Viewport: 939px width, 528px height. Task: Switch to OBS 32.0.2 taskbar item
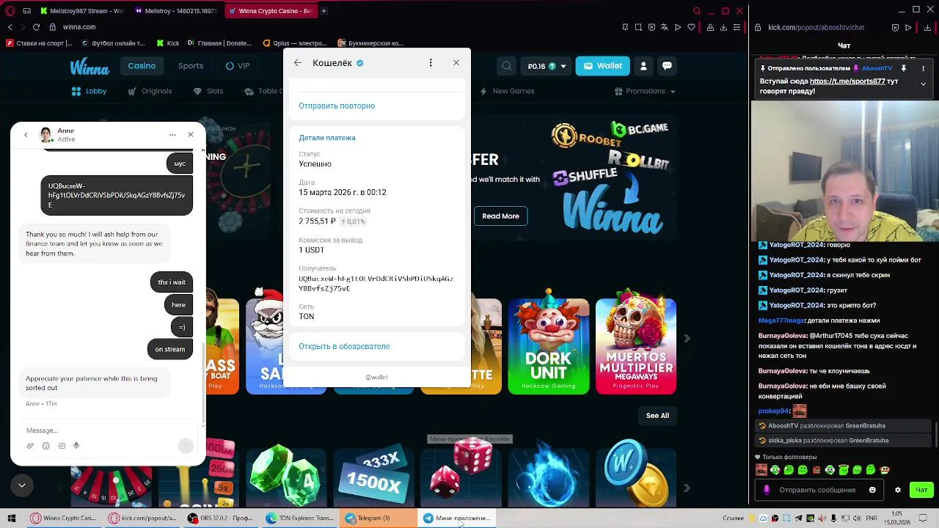coord(220,518)
